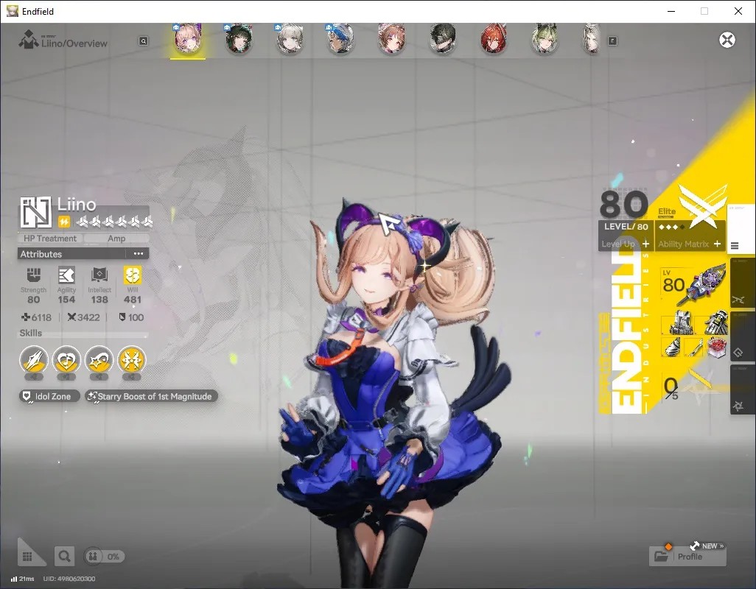This screenshot has width=756, height=589.
Task: Click the Level Up plus button
Action: 645,244
